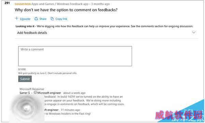The image size is (205, 123).
Task: Click the verified checkmark icon beside Microsoft engineer
Action: click(35, 92)
